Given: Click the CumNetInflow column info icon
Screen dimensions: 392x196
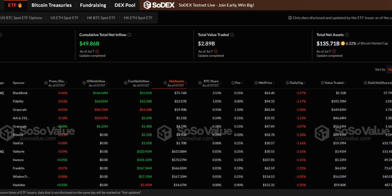Looking at the screenshot, I should coord(125,83).
